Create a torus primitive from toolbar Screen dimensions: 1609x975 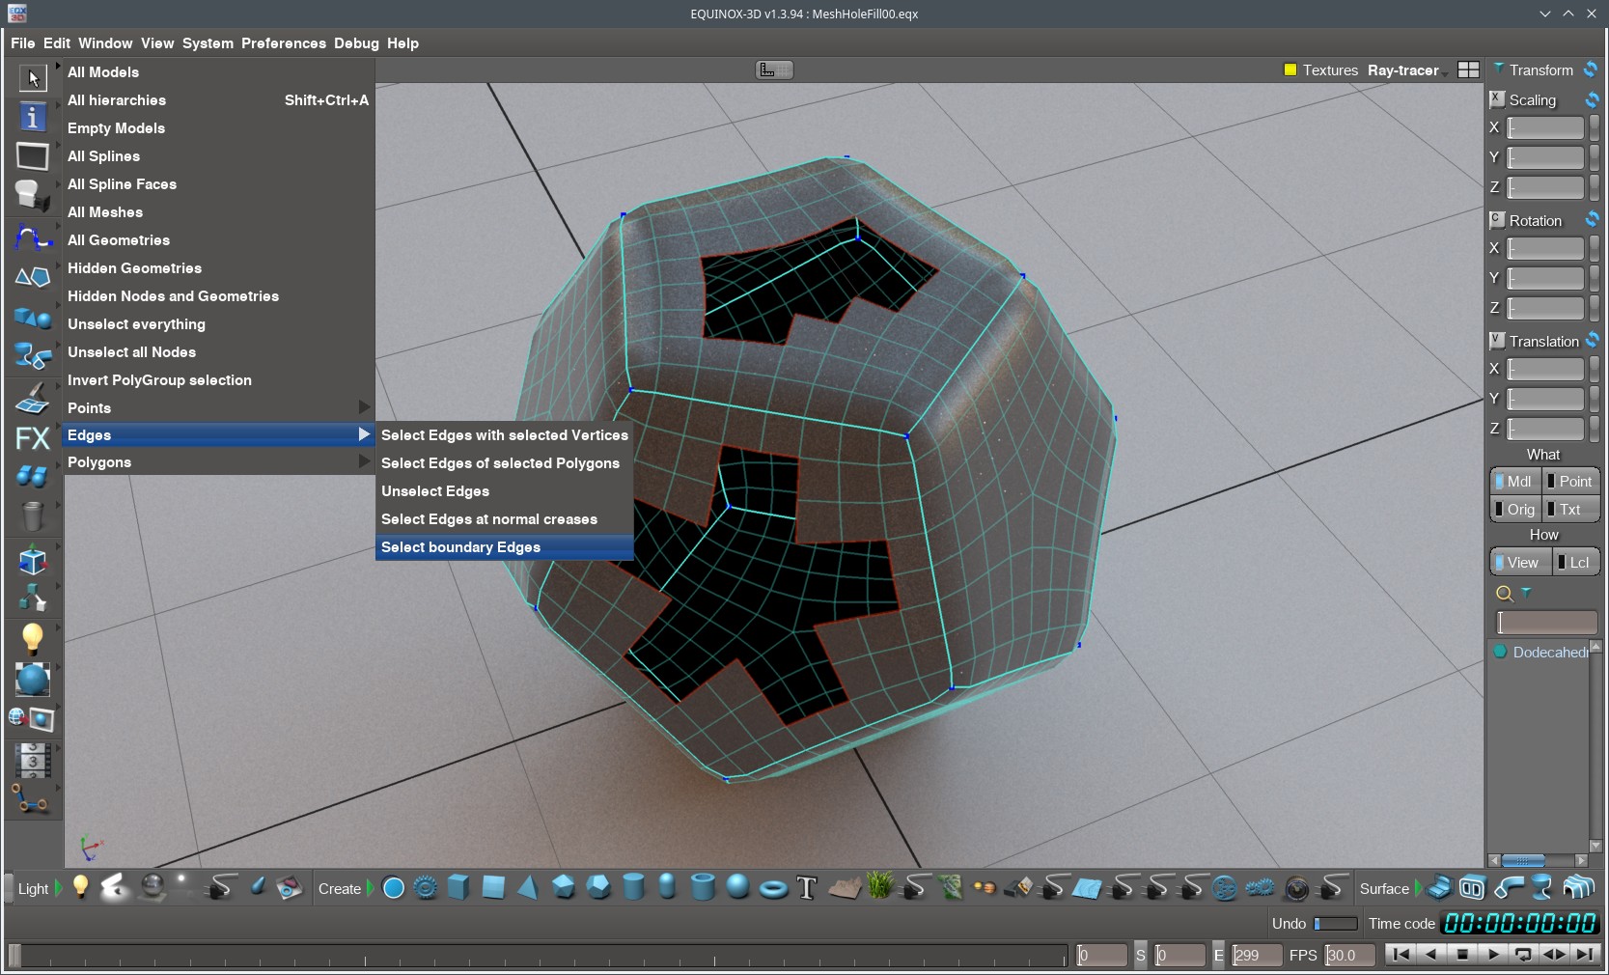[x=772, y=888]
